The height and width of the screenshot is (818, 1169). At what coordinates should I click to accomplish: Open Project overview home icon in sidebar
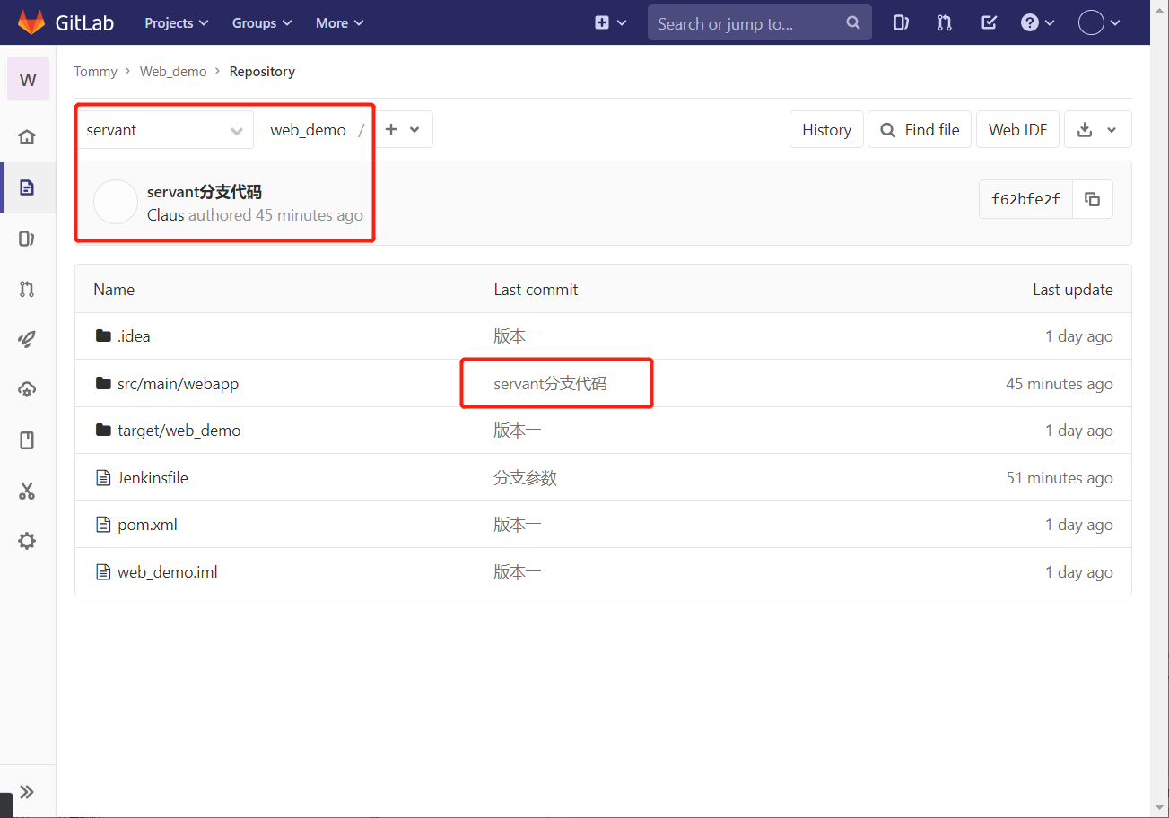click(27, 136)
